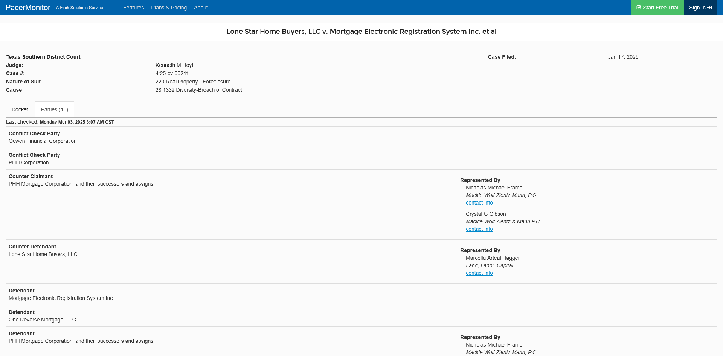Switch to the Docket tab

click(20, 109)
